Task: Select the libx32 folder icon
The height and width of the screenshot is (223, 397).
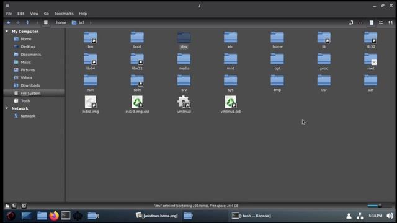Action: (x=137, y=59)
